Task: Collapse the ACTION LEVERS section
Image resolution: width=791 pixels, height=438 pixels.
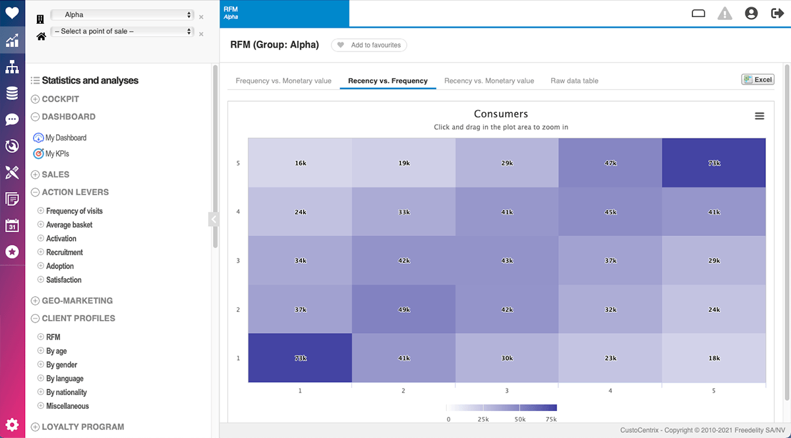Action: click(36, 193)
